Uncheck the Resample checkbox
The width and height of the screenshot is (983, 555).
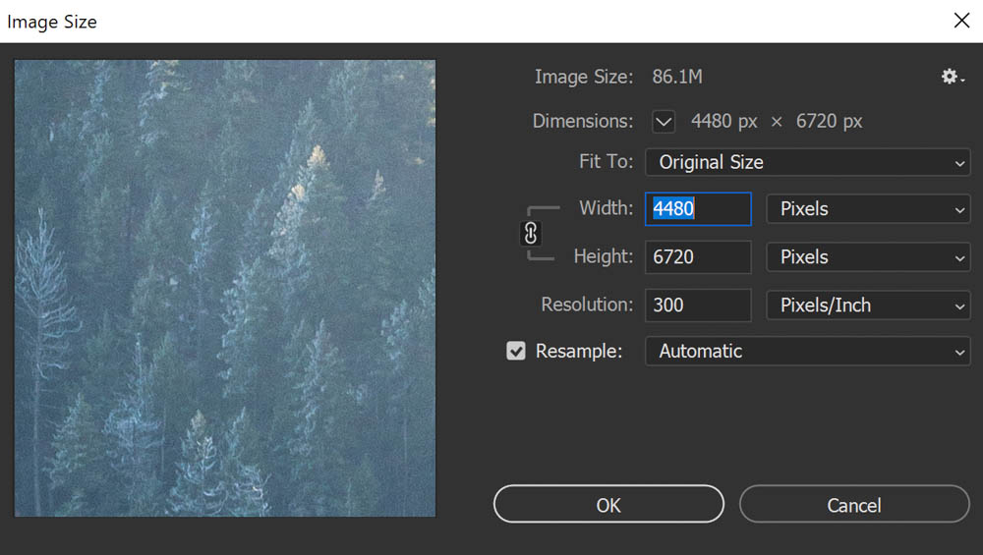click(x=516, y=351)
